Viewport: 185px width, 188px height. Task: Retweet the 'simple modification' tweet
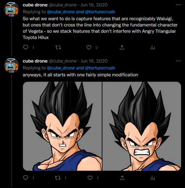pos(58,178)
